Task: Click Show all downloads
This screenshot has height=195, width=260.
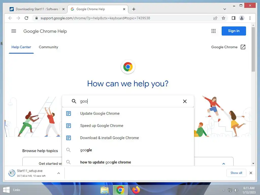Action: click(x=236, y=173)
